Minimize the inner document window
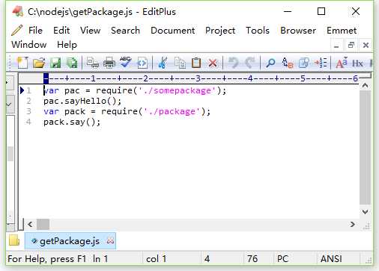The width and height of the screenshot is (379, 271). click(x=336, y=46)
